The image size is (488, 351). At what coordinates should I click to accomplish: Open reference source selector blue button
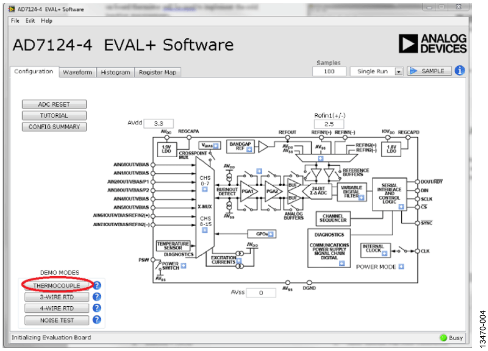tap(320, 159)
